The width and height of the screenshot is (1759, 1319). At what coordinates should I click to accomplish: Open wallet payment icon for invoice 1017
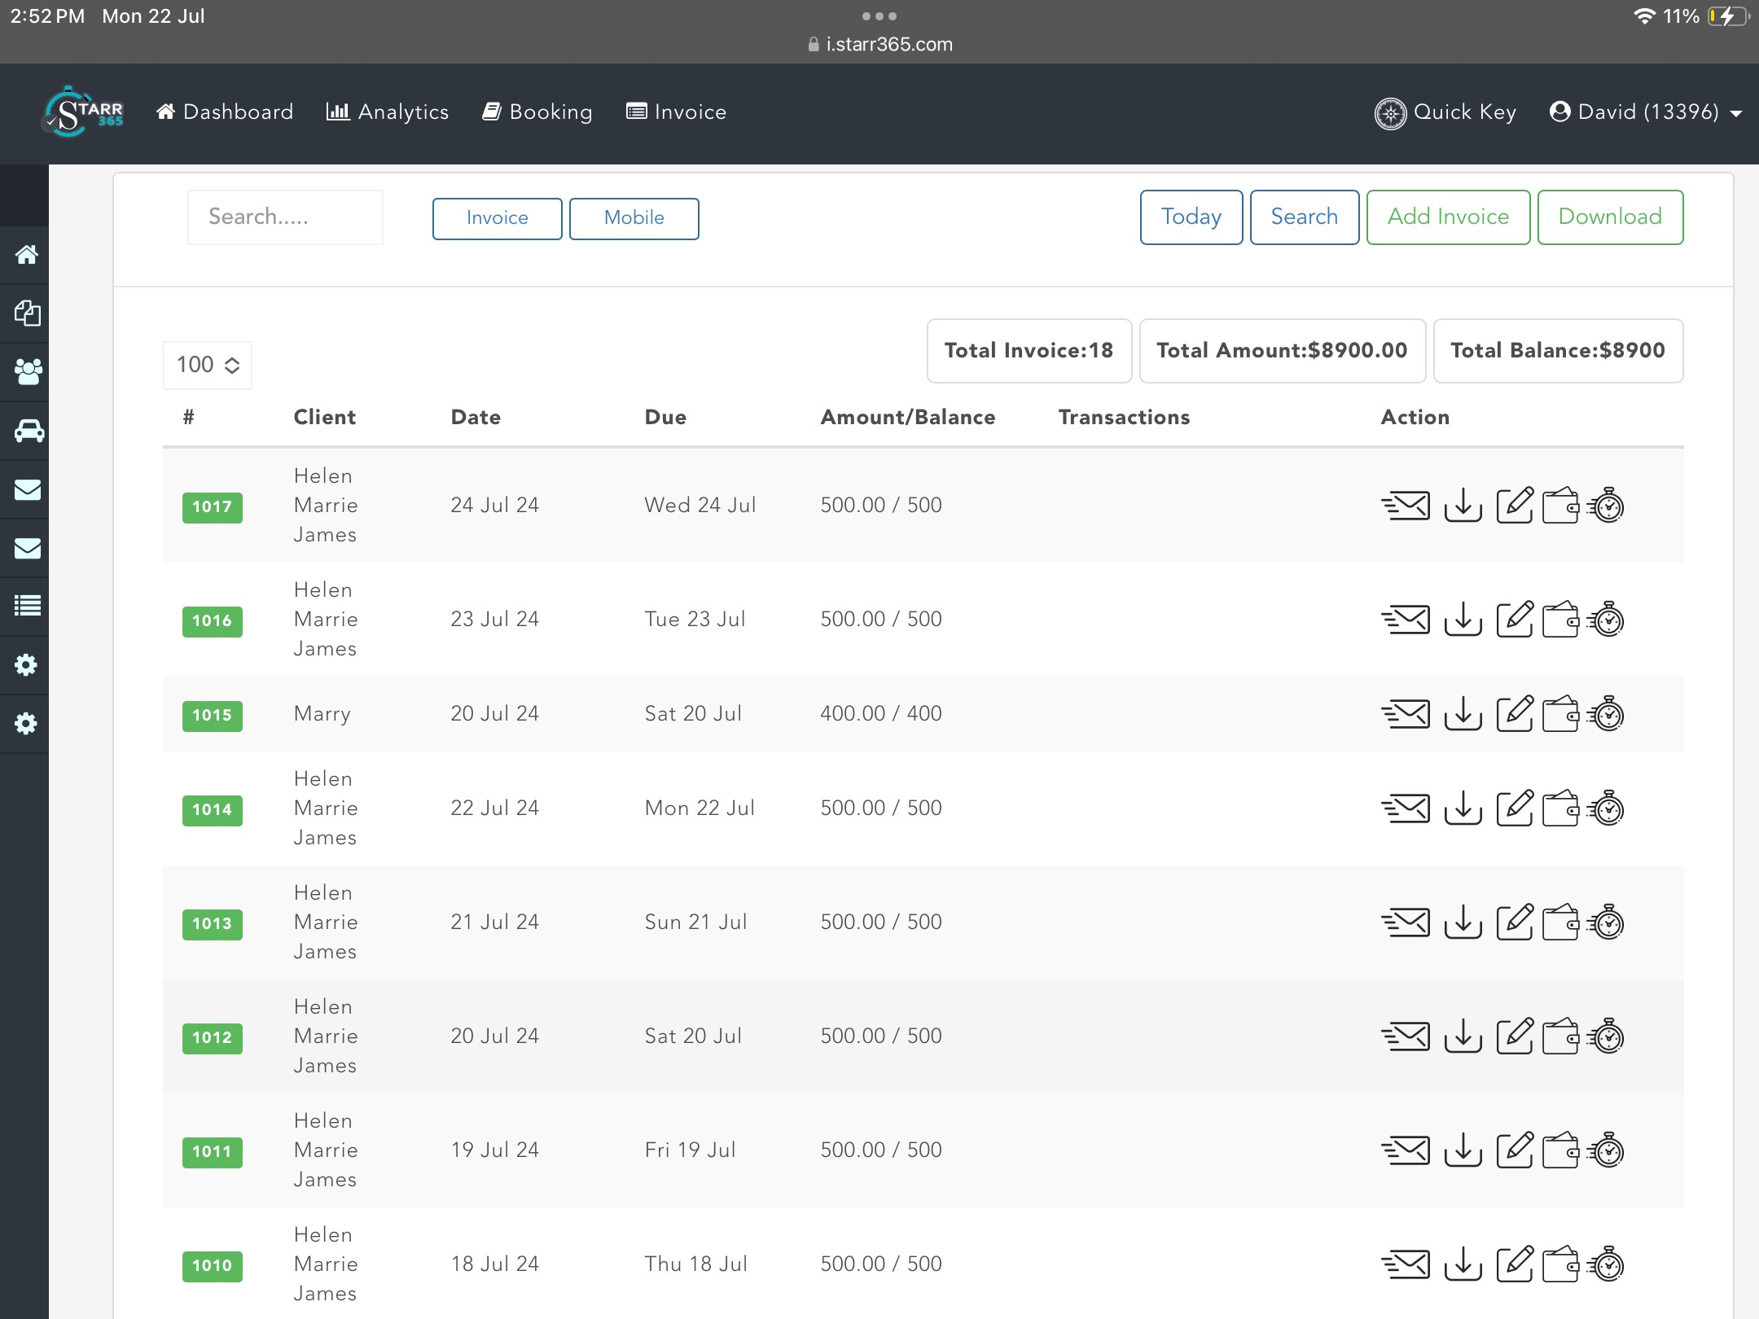tap(1561, 506)
